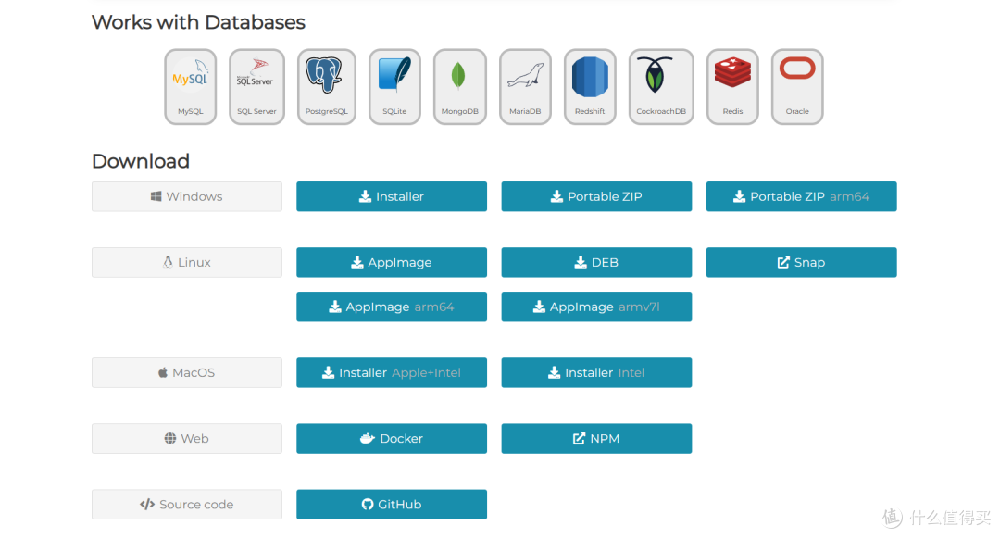Download the Windows Installer
The width and height of the screenshot is (1000, 538).
(x=392, y=196)
